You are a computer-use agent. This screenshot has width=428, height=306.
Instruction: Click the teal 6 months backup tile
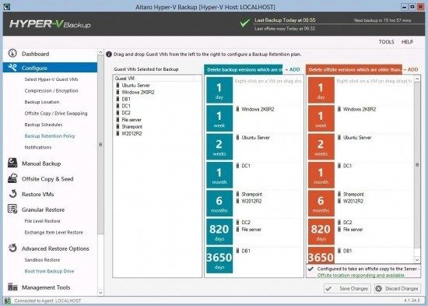pyautogui.click(x=219, y=203)
